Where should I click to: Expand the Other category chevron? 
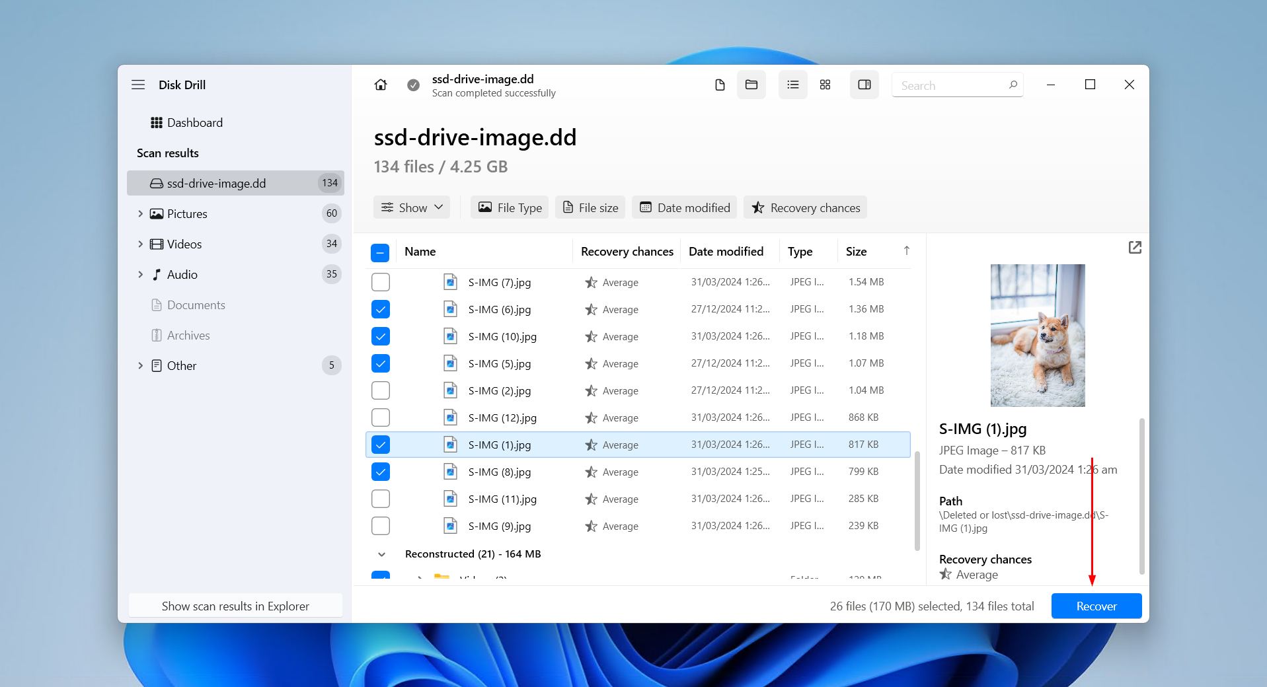pos(140,366)
